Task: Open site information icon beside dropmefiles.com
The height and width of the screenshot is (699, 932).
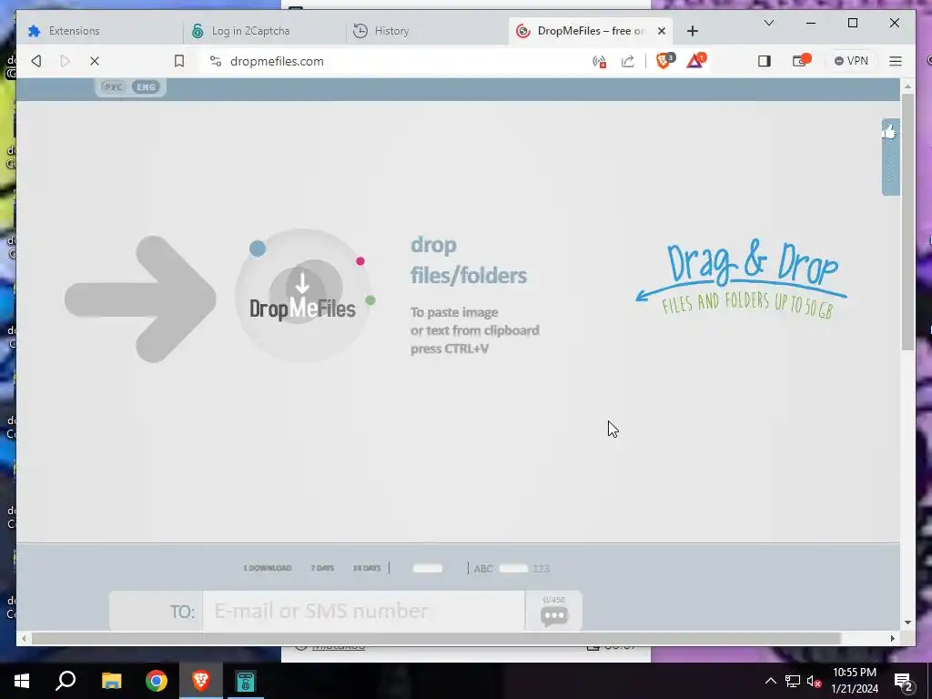Action: click(x=216, y=61)
